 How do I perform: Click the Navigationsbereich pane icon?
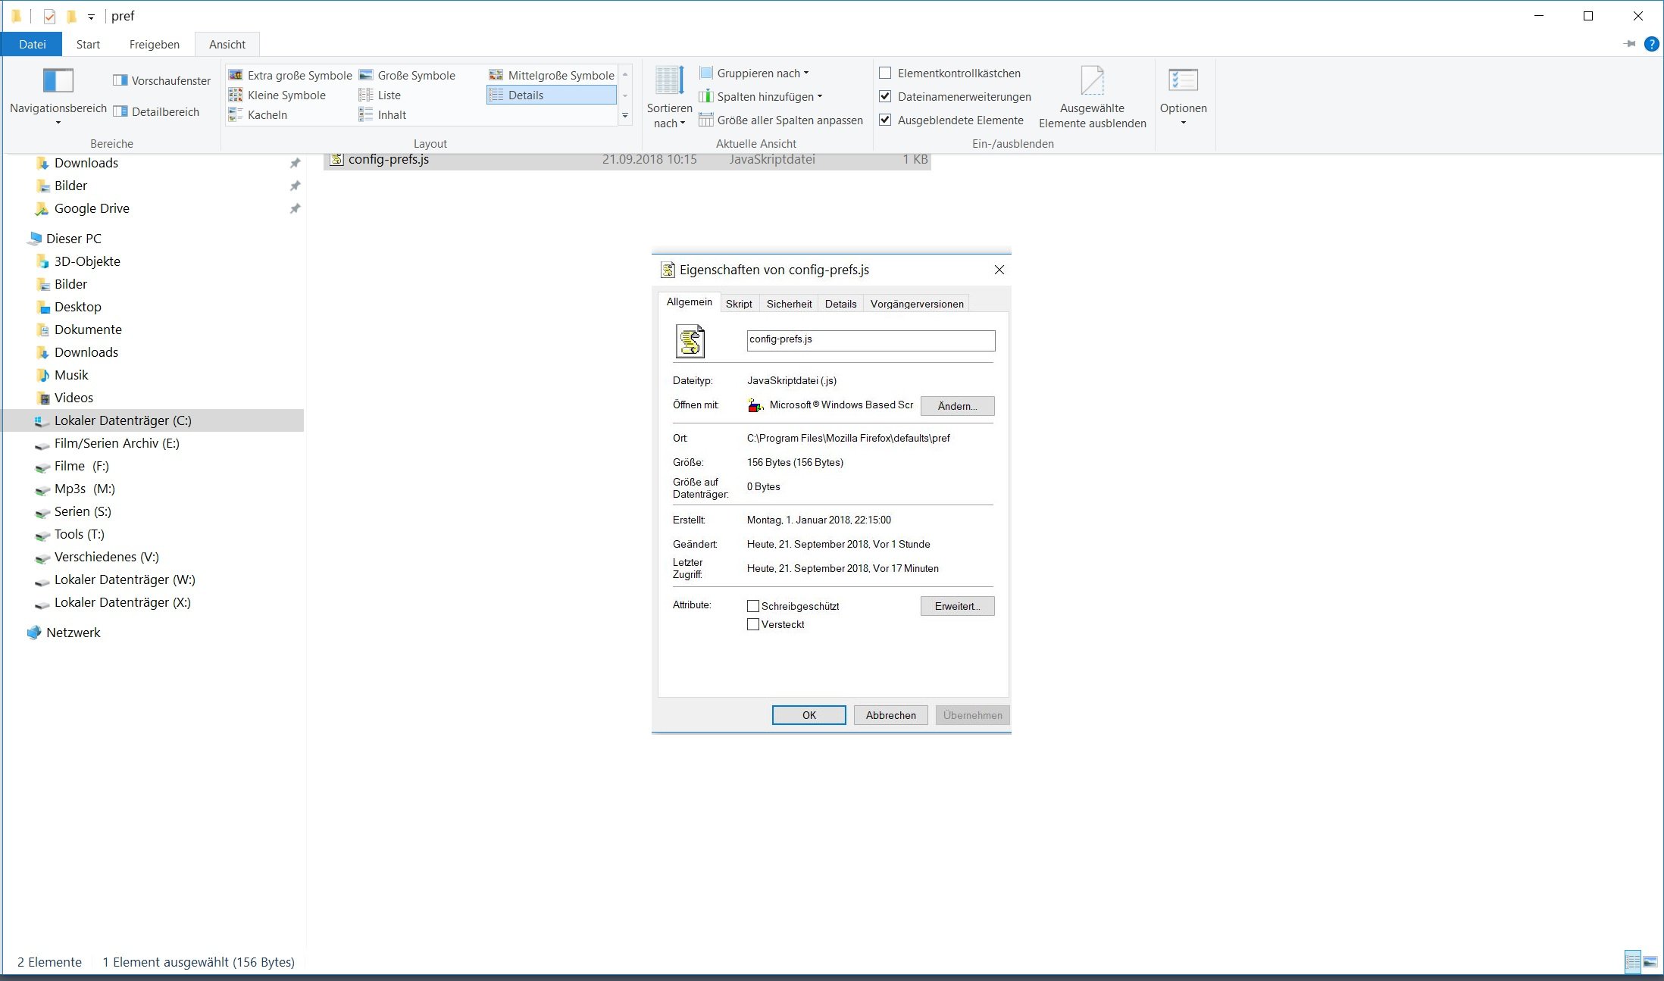pos(58,81)
